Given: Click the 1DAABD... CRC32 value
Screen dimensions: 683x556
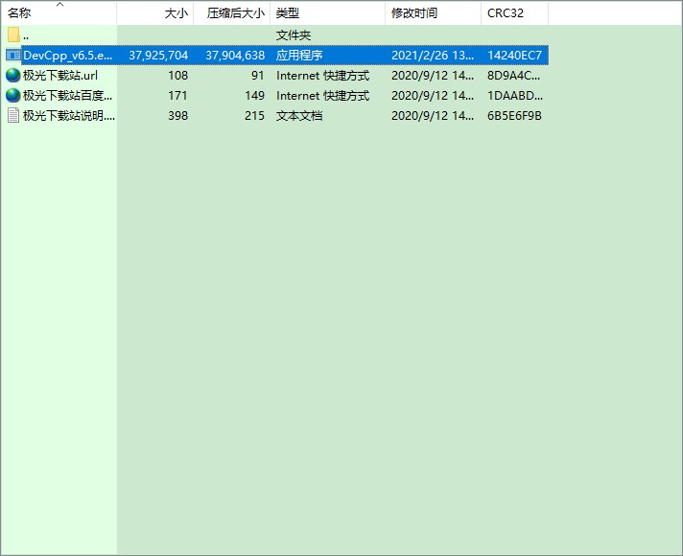Looking at the screenshot, I should point(515,95).
